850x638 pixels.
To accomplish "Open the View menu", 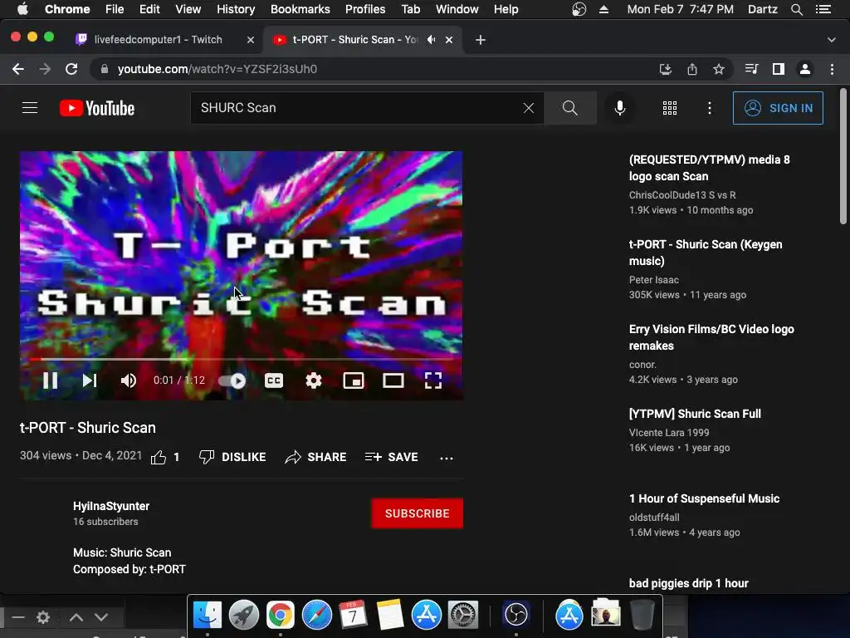I will (188, 9).
